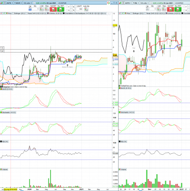Click the Qty input field in the weekly chart

35,9
